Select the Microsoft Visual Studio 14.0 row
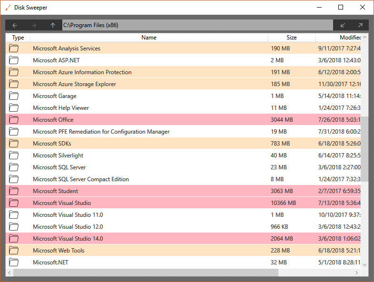The width and height of the screenshot is (374, 282). coord(183,238)
